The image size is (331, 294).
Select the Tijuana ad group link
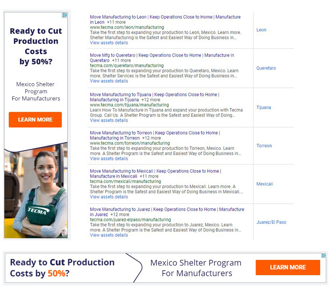click(x=264, y=108)
